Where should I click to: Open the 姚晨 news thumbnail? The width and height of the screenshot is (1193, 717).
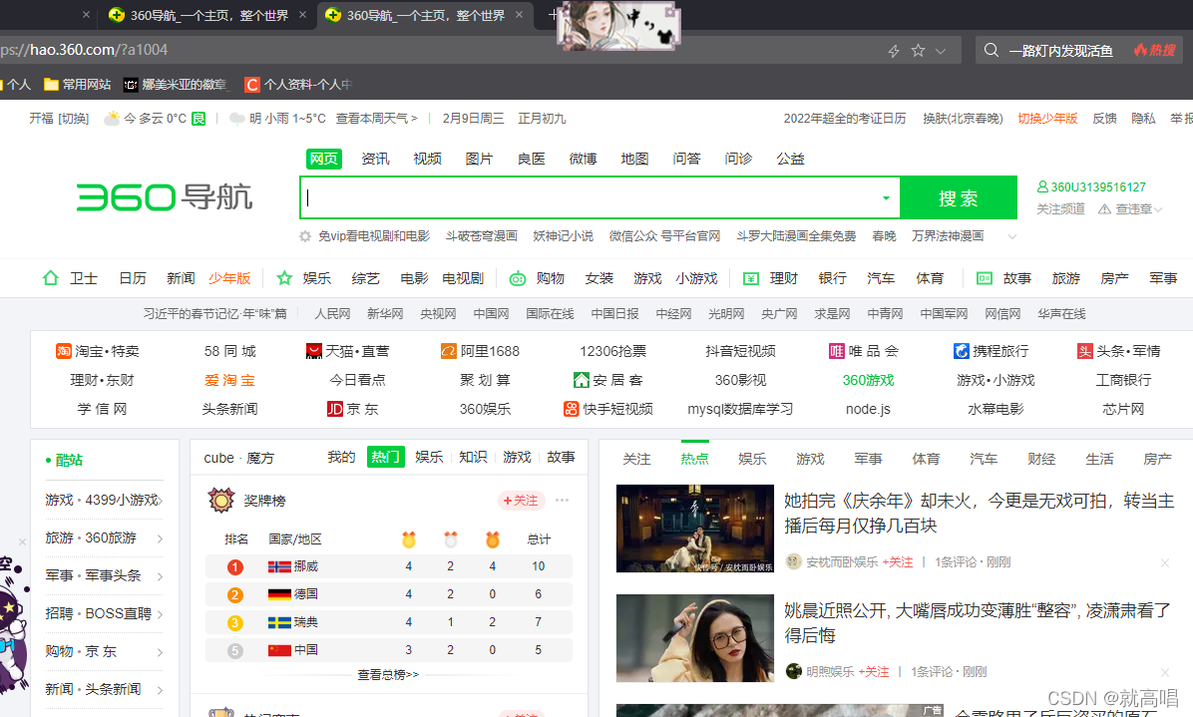click(694, 638)
